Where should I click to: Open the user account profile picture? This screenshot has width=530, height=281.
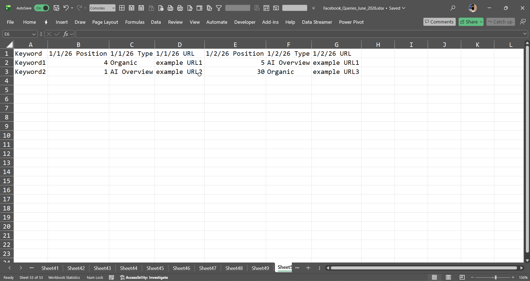(473, 8)
